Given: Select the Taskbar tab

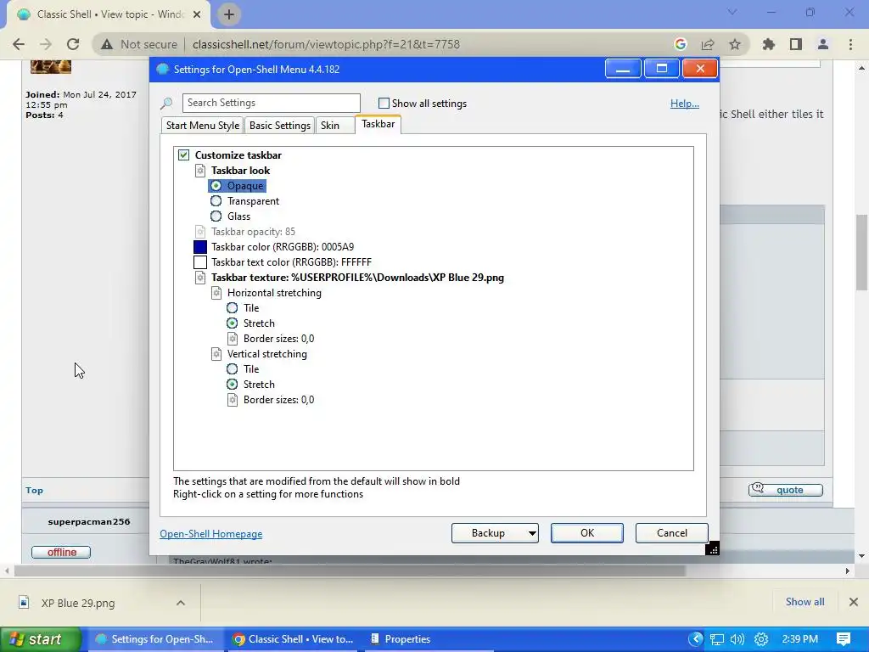Looking at the screenshot, I should (x=378, y=124).
